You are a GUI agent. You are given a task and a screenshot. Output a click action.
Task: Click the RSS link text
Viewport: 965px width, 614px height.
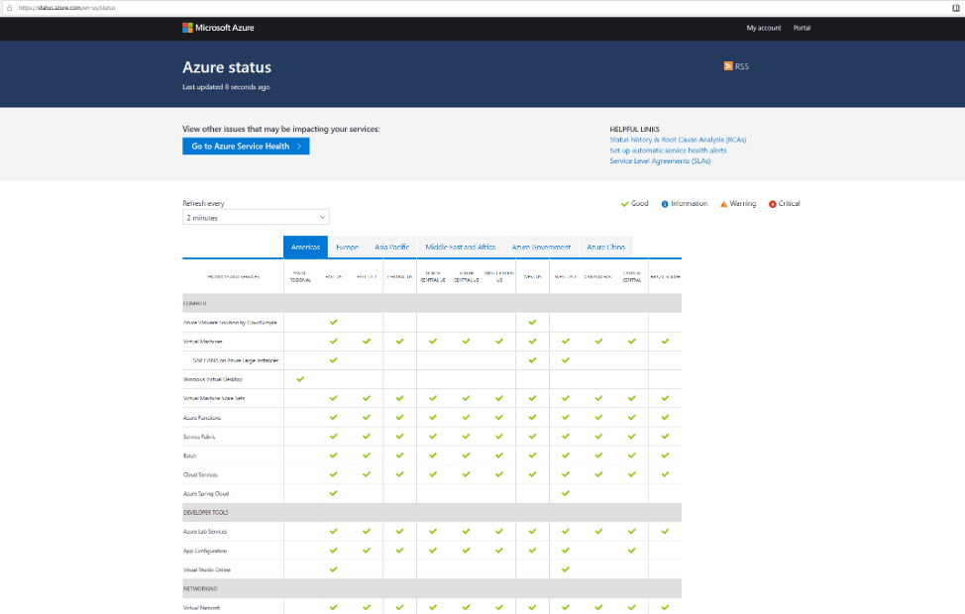click(x=742, y=66)
